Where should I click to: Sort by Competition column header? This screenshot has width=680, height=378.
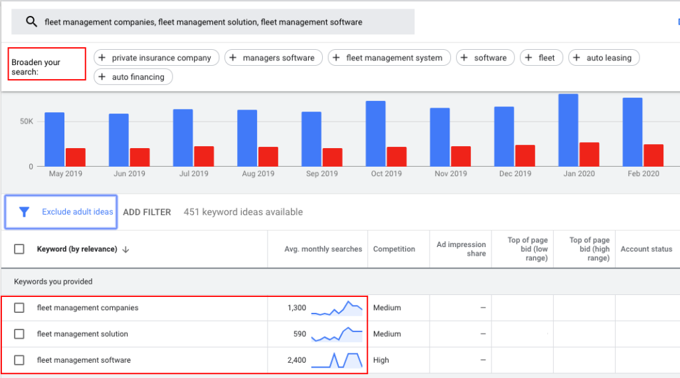pos(394,249)
